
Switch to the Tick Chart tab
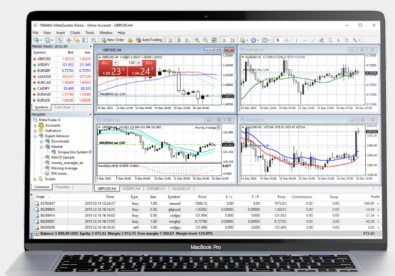(x=62, y=107)
